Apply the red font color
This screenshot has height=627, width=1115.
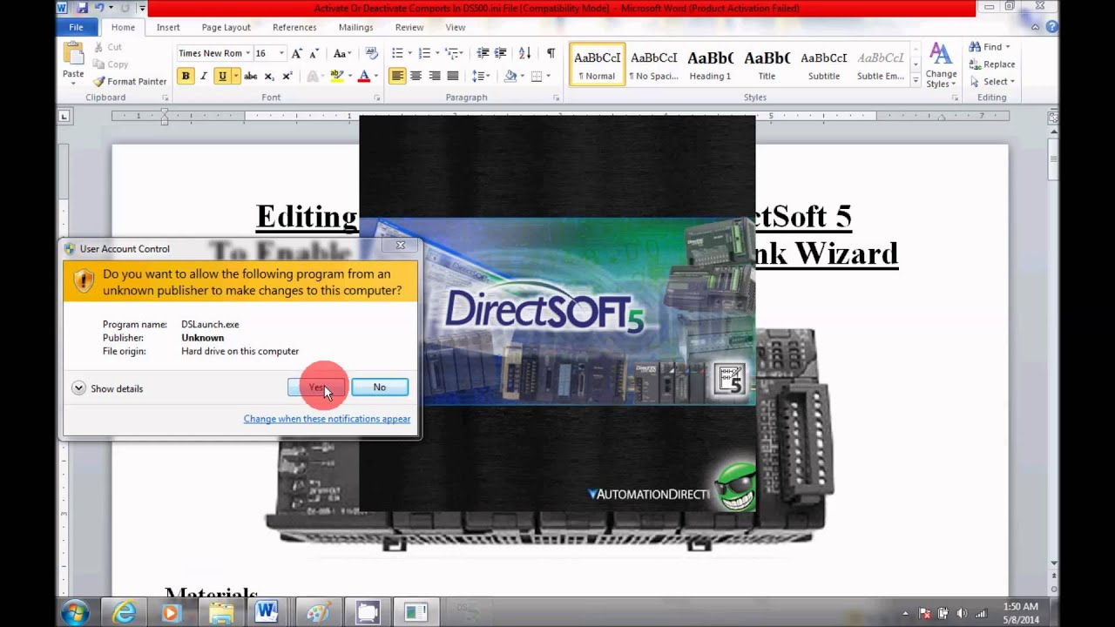tap(364, 76)
